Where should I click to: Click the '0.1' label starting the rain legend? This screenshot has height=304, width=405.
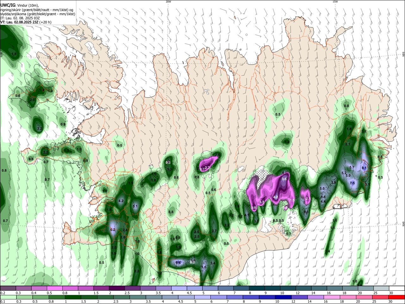(x=2, y=302)
